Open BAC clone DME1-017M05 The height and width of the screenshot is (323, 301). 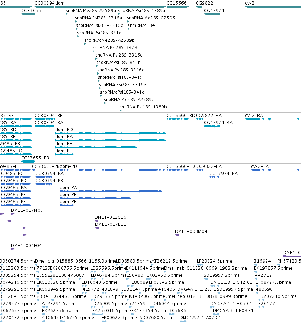tap(156, 214)
